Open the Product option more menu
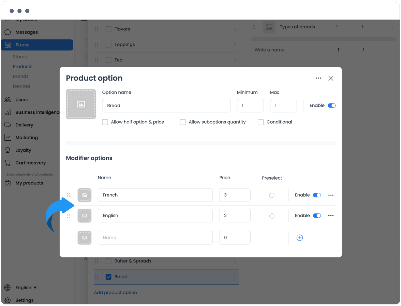The width and height of the screenshot is (401, 306). click(x=318, y=78)
